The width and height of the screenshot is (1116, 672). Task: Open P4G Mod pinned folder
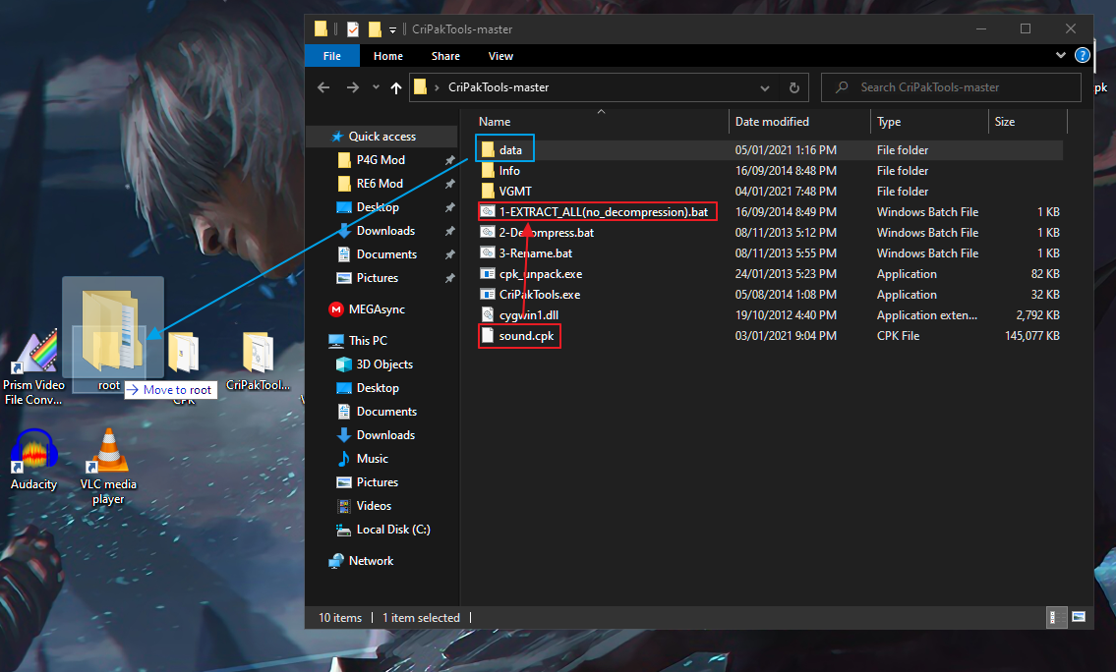(x=381, y=160)
